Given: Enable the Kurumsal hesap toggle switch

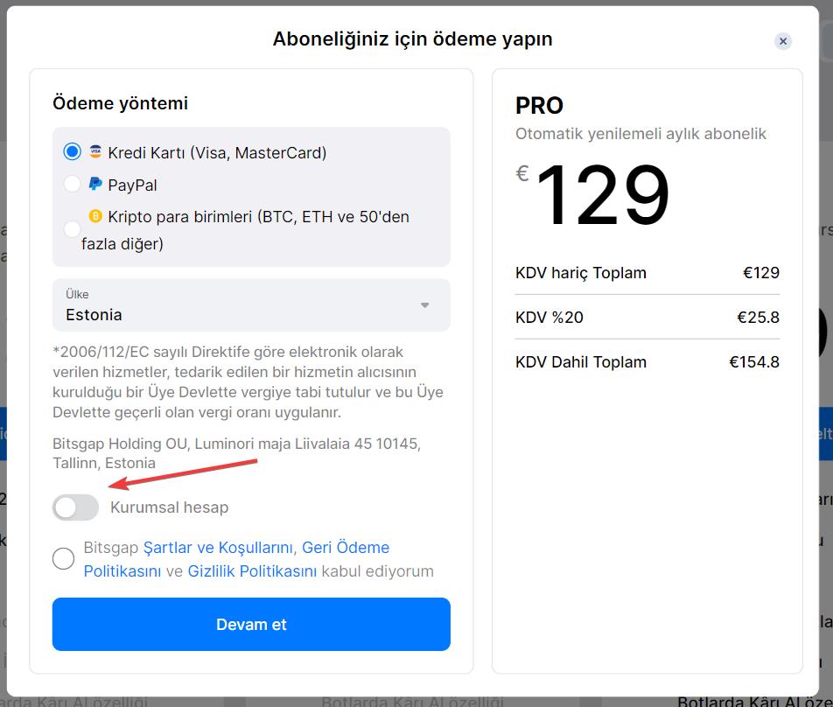Looking at the screenshot, I should (75, 507).
